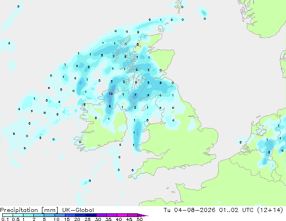Image resolution: width=286 pixels, height=221 pixels.
Task: Click the 45–50 mm legend color box
Action: click(x=133, y=215)
